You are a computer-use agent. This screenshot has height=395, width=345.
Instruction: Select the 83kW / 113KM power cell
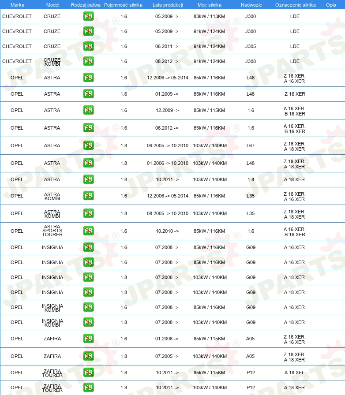click(209, 16)
